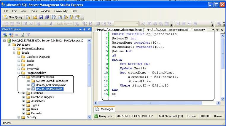Viewport: 226px width, 126px height.
Task: Open the Window menu
Action: 45,11
